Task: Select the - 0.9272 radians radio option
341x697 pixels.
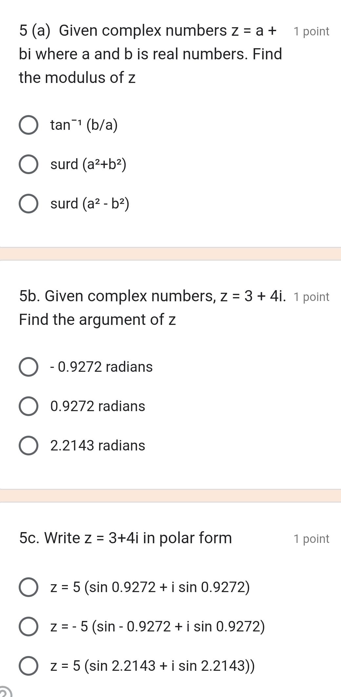Action: coord(29,367)
